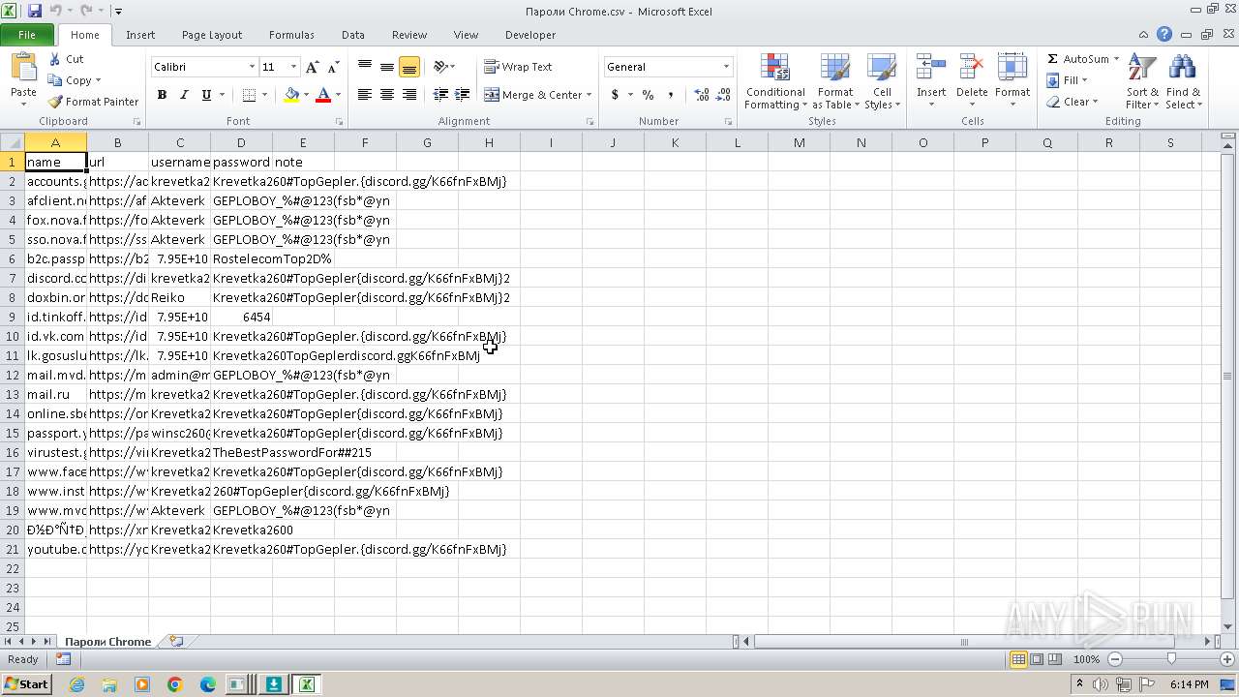Save the workbook from Quick Access Toolbar
The height and width of the screenshot is (697, 1239).
35,11
